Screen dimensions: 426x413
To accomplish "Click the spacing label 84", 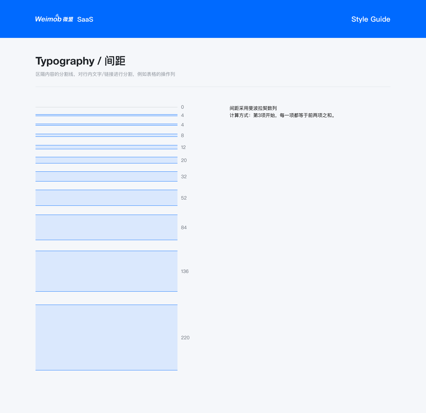I will 184,228.
